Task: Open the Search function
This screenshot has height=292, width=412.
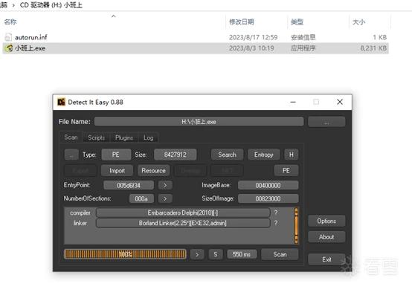Action: coord(227,155)
